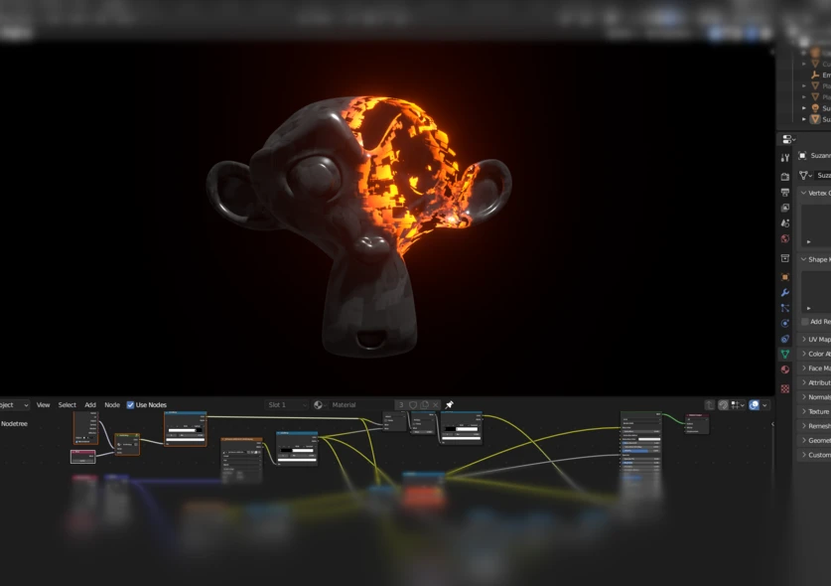The height and width of the screenshot is (586, 831).
Task: Expand the Face Maps panel
Action: (816, 368)
